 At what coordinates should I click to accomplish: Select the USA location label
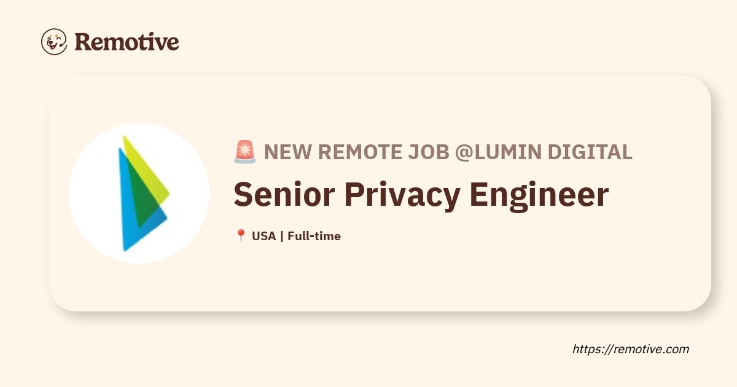click(x=263, y=236)
